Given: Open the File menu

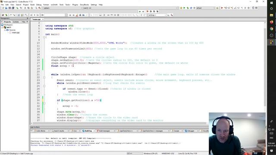Looking at the screenshot, I should click(x=2, y=5).
